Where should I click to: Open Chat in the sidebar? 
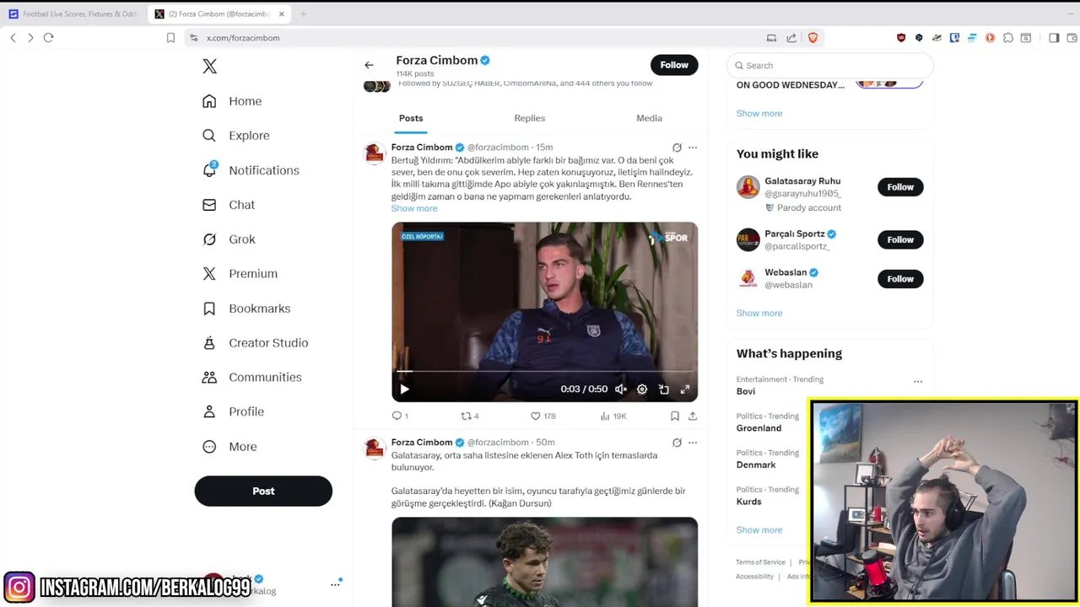229,205
